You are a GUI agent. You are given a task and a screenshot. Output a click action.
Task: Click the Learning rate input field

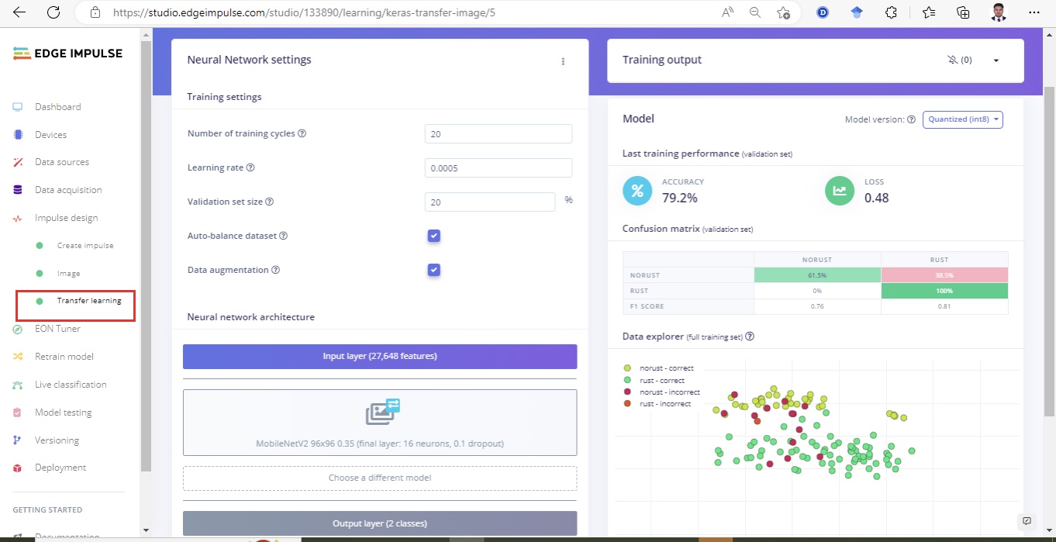coord(498,167)
